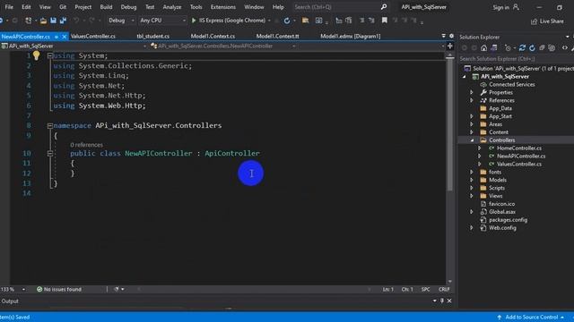This screenshot has width=574, height=322.
Task: Switch to the tbl_student.cs tab
Action: pyautogui.click(x=153, y=36)
